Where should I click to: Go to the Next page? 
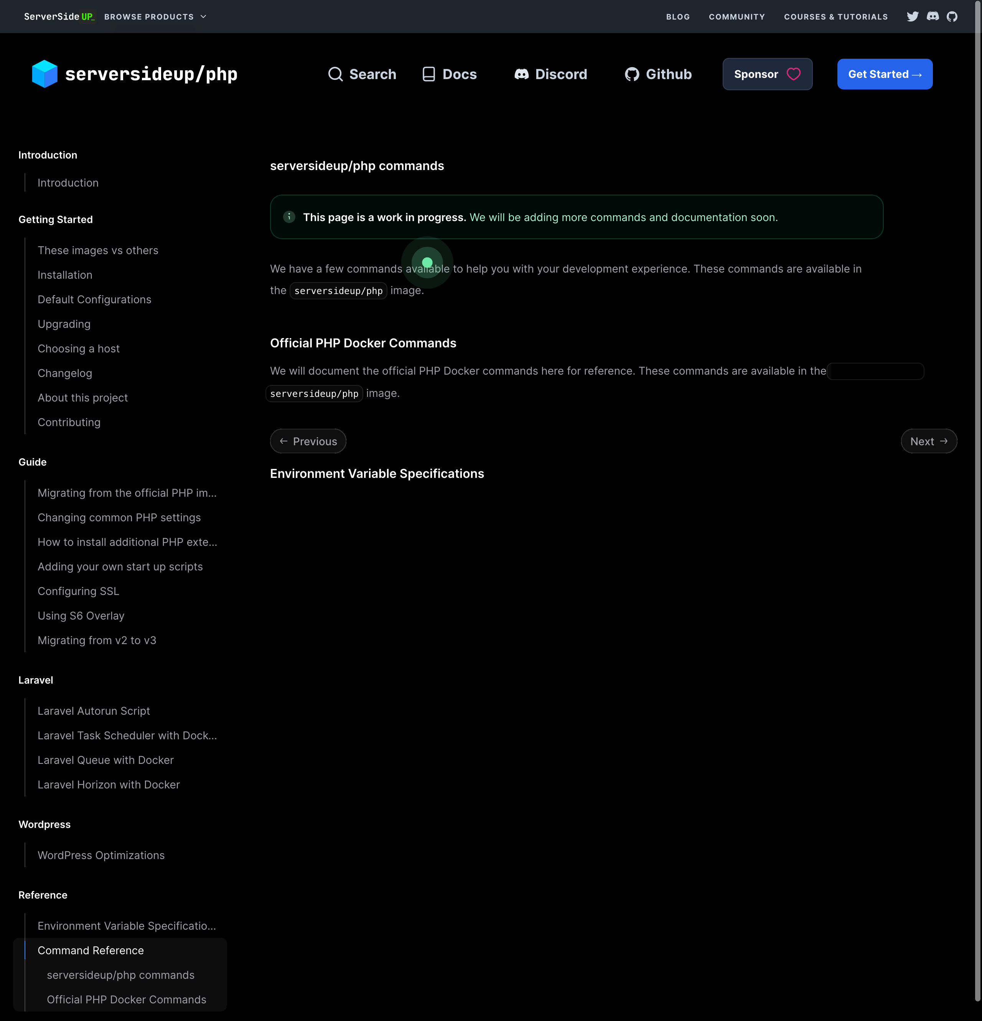tap(928, 441)
